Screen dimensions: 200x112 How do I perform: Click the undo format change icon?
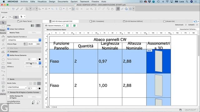tap(34, 102)
